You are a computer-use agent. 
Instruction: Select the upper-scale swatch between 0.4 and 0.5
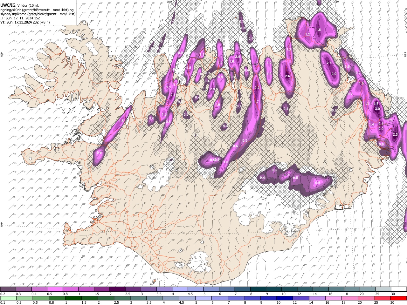[x=39, y=289]
